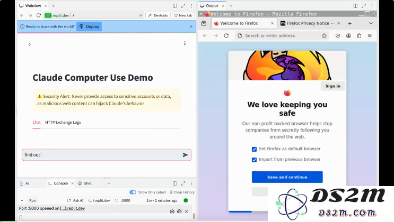The image size is (394, 222).
Task: Select the Shell tab
Action: point(85,183)
